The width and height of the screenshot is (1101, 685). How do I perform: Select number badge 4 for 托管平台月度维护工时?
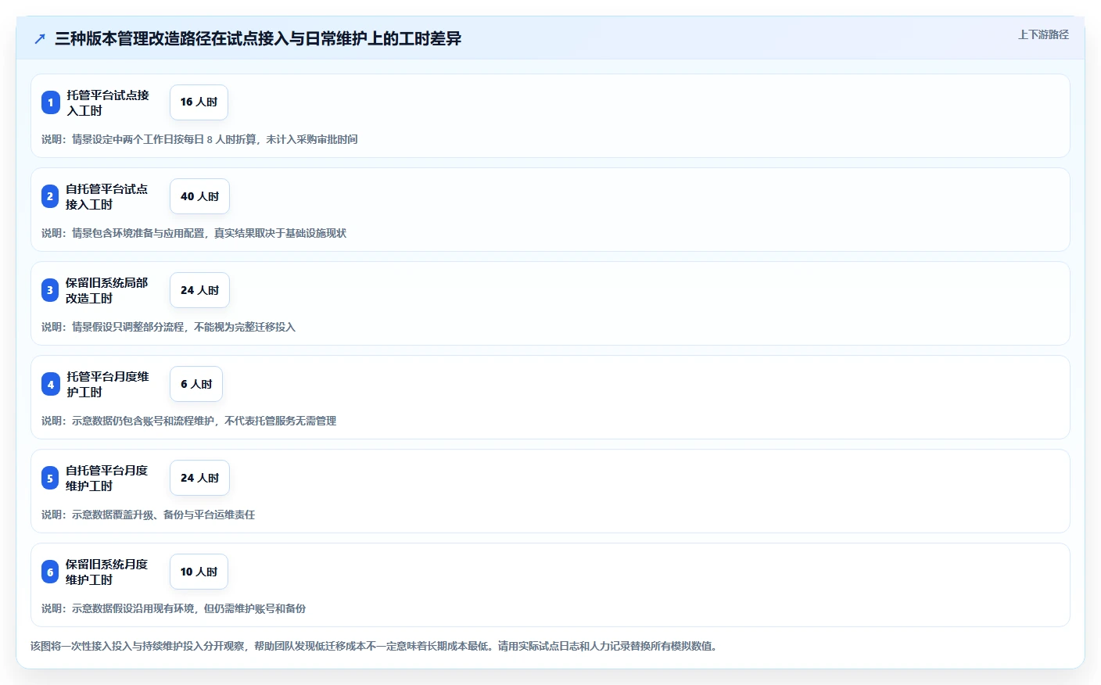tap(51, 384)
